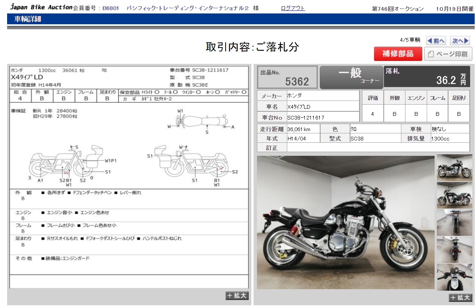Select the handlebar and tank thumbnail
Image resolution: width=475 pixels, height=306 pixels.
tap(454, 277)
